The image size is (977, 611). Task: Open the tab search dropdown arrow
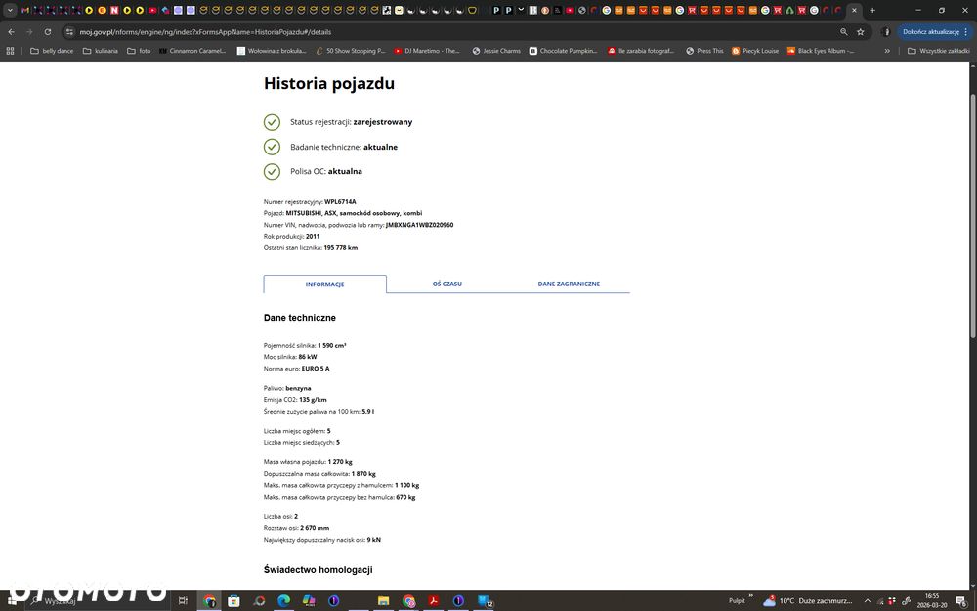point(10,10)
